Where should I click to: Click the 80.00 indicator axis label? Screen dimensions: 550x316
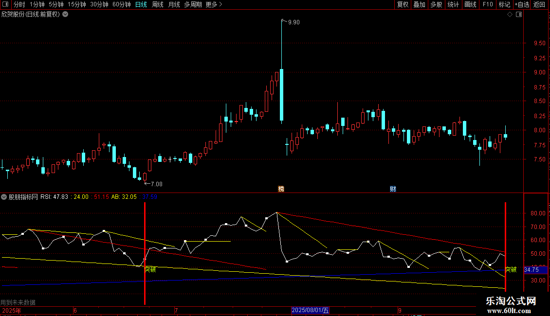pos(538,213)
